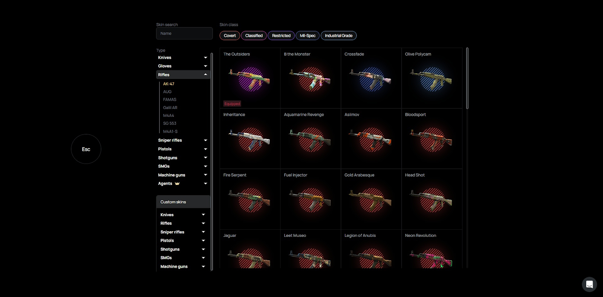This screenshot has width=603, height=297.
Task: Expand the Gloves type arrow
Action: tap(205, 66)
